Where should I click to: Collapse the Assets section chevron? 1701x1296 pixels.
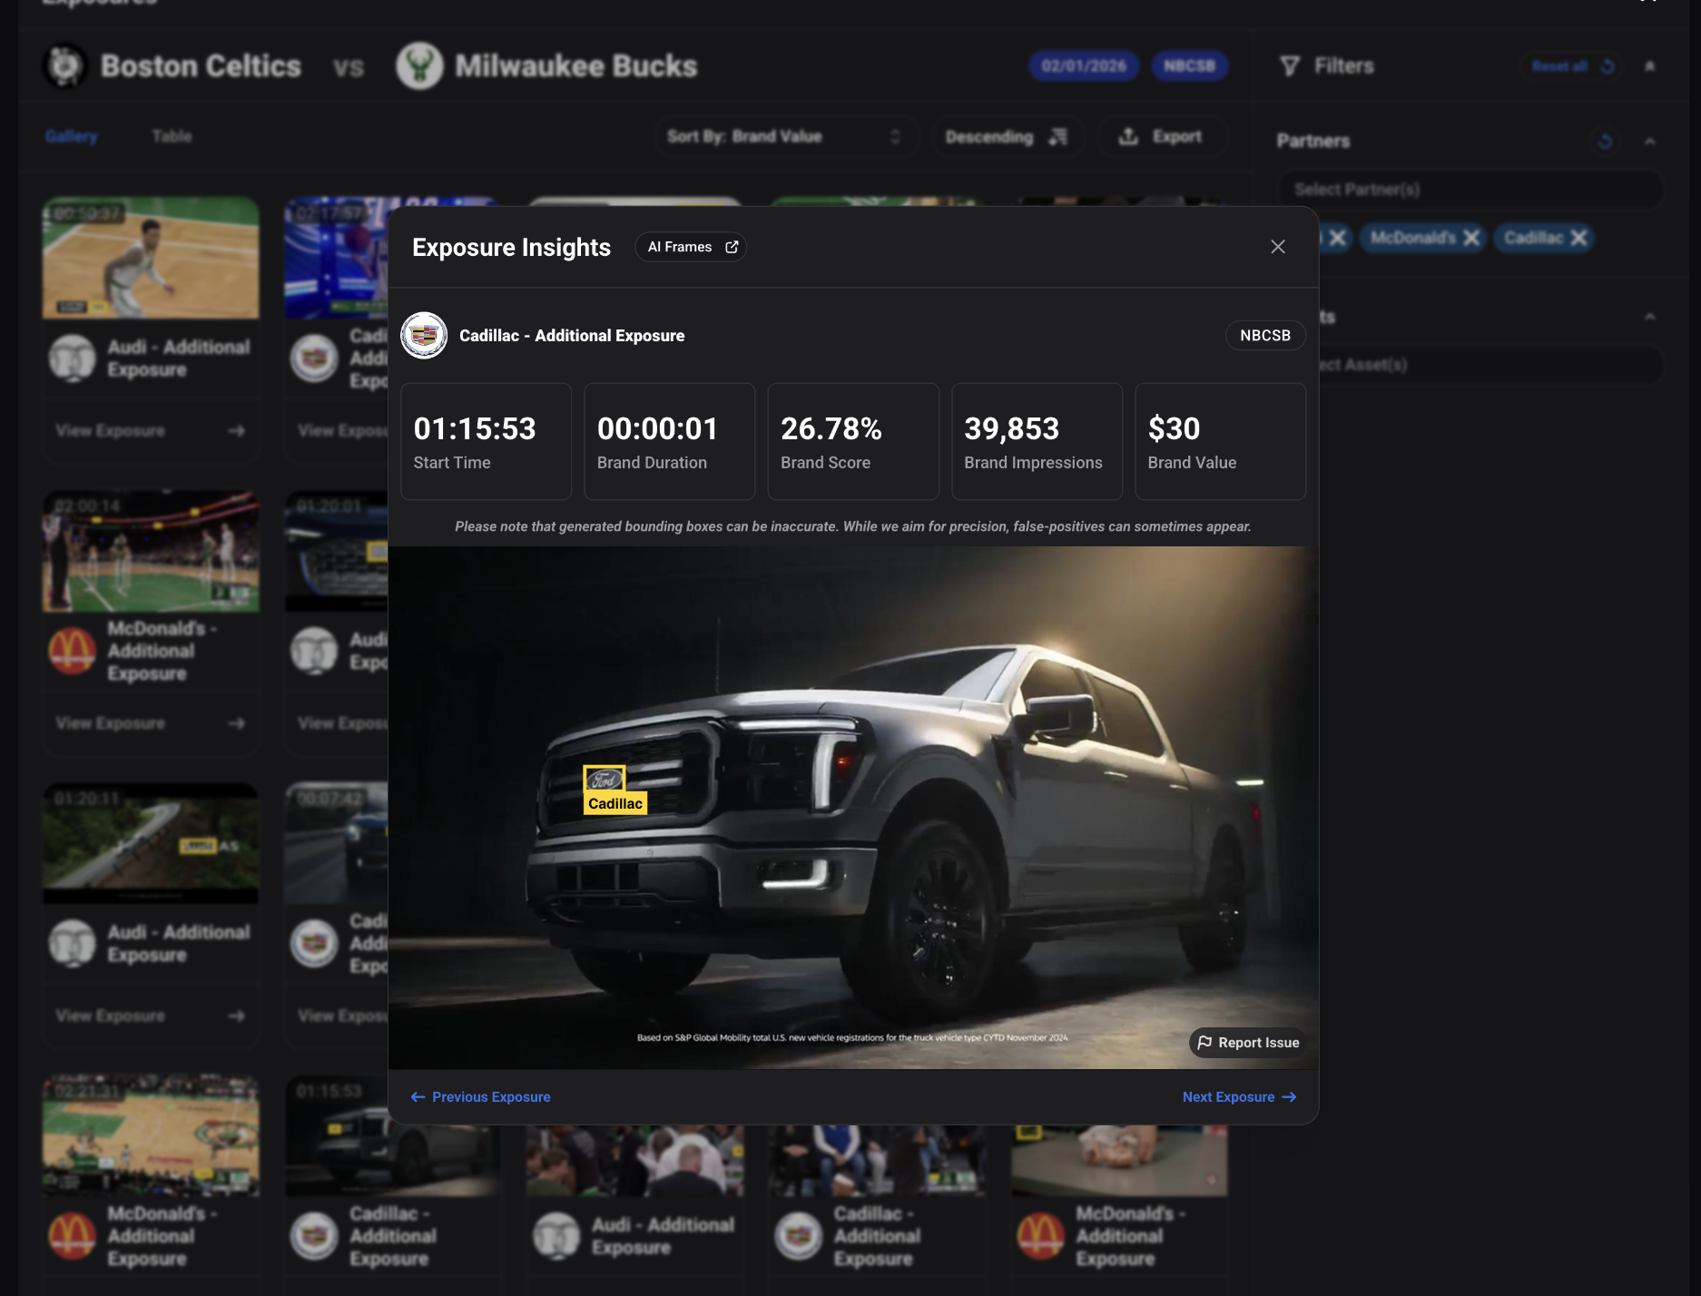[x=1649, y=317]
